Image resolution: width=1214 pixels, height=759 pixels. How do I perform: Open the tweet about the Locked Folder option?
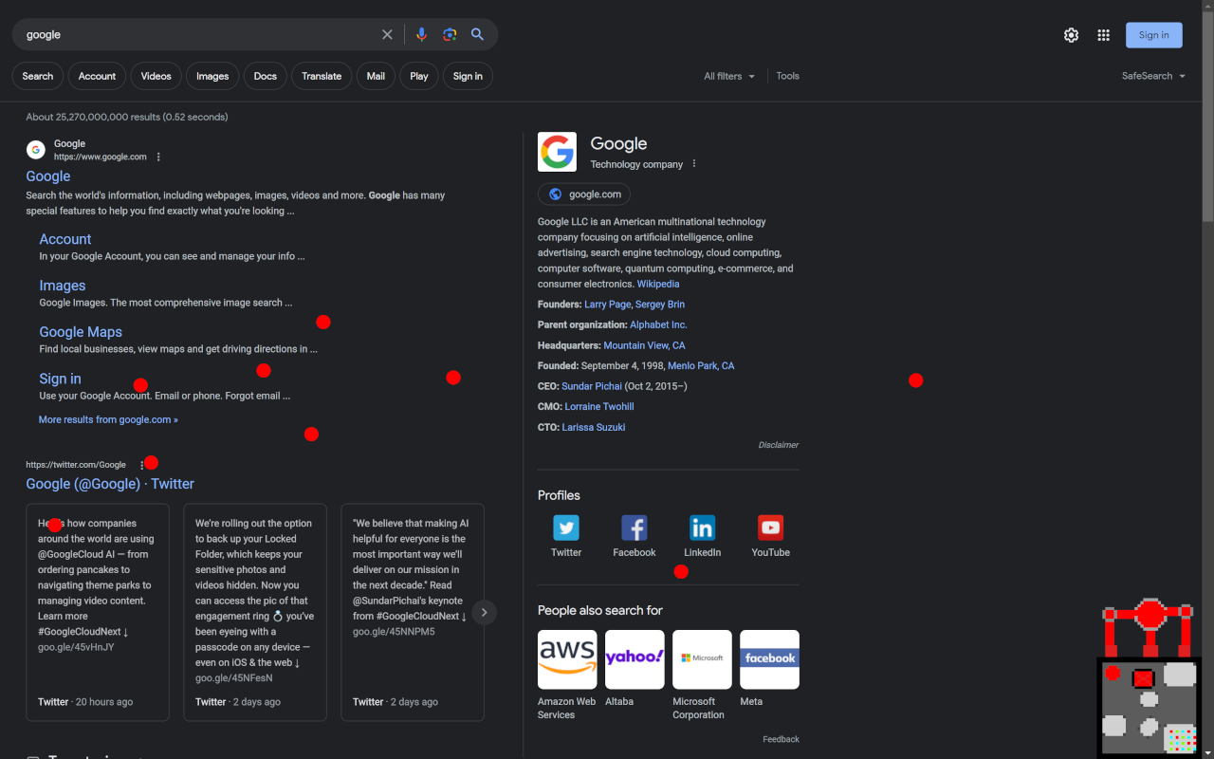[255, 612]
